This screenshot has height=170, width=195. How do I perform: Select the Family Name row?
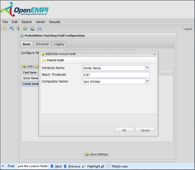coord(31,84)
